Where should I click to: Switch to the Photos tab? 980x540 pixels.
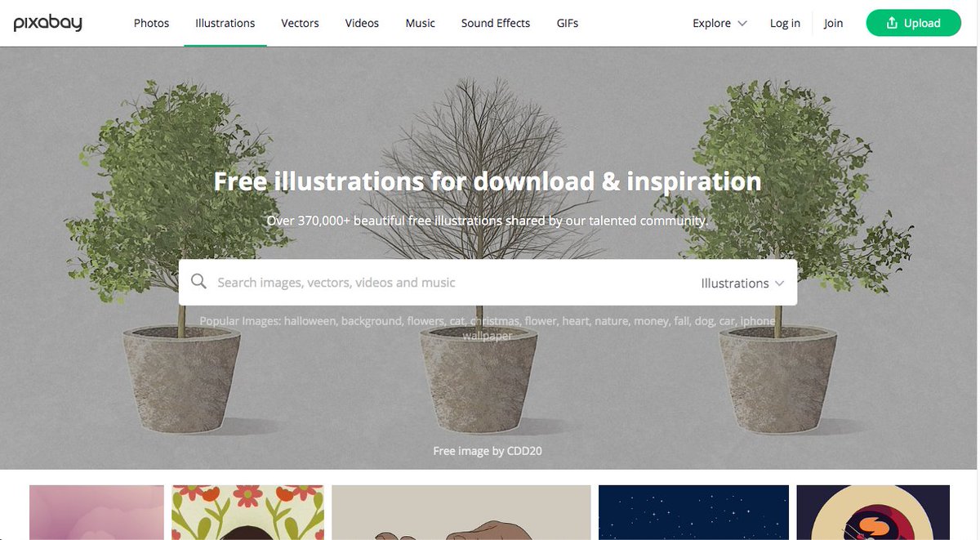(x=152, y=23)
